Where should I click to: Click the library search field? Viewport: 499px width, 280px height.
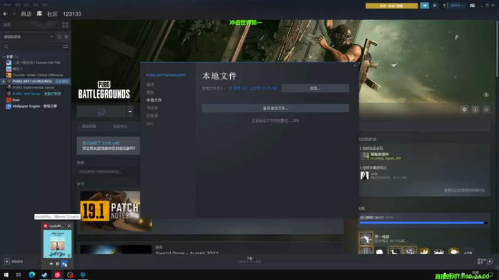(x=32, y=47)
